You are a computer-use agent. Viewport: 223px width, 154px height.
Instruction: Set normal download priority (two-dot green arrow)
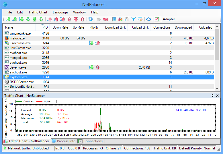(x=15, y=19)
